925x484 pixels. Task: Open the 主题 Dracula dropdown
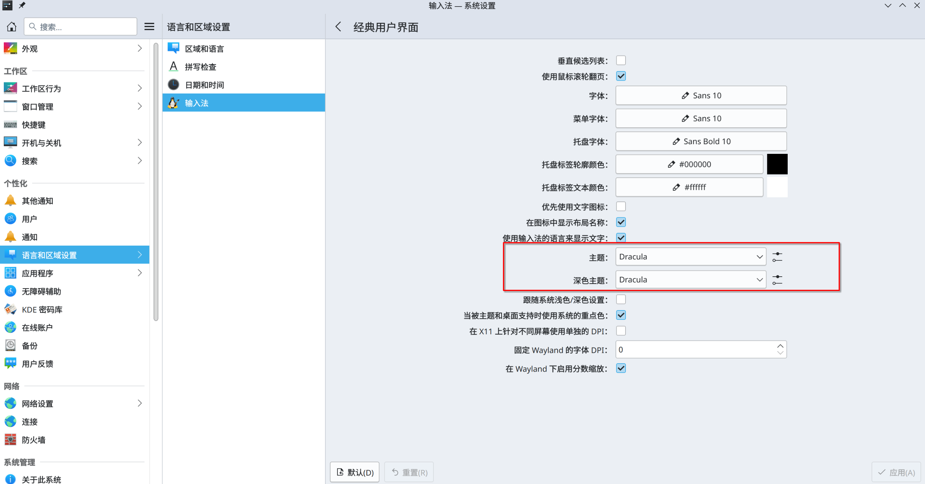[x=690, y=257]
